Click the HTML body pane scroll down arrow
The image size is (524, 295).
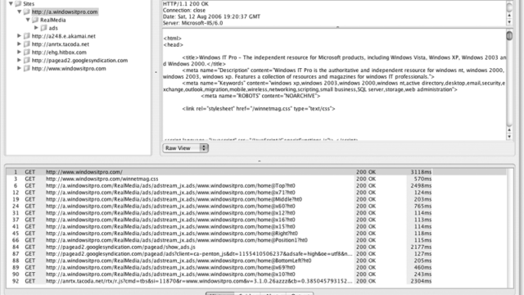[509, 137]
